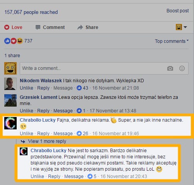194x185 pixels.
Task: Click the blue like reaction icon beside 737
Action: (x=7, y=41)
